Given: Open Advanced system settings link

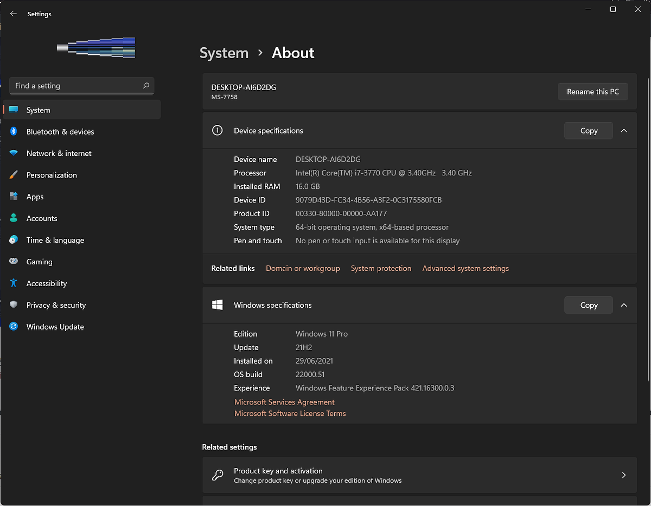Looking at the screenshot, I should pyautogui.click(x=465, y=269).
